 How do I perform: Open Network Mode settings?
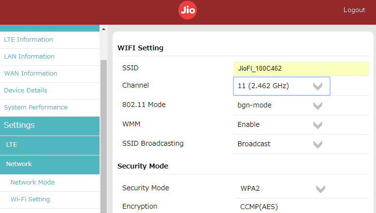[x=32, y=183]
